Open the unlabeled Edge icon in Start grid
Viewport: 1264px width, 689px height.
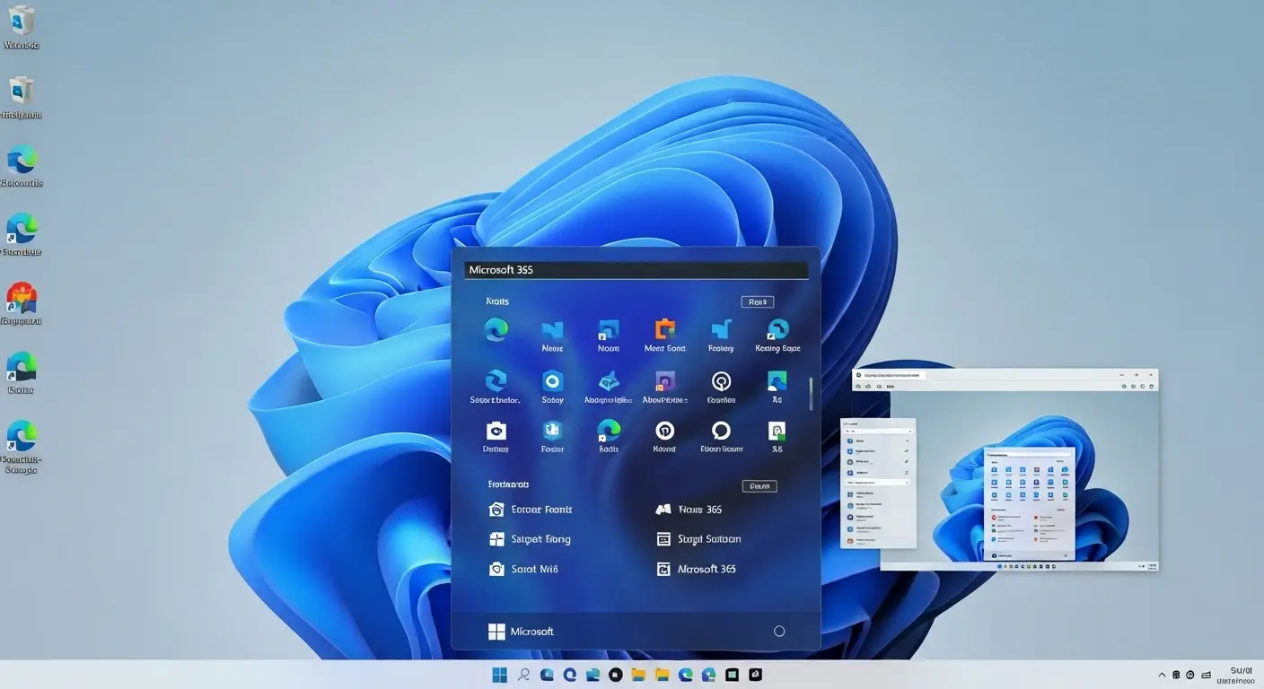[496, 330]
